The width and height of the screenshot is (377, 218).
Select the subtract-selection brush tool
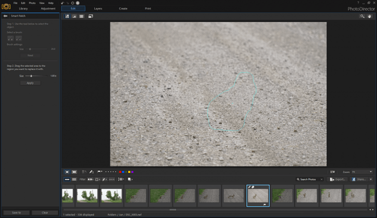[x=19, y=38]
